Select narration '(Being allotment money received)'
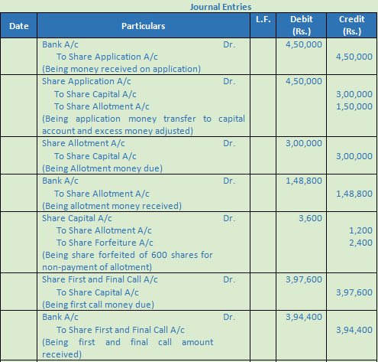Image resolution: width=378 pixels, height=362 pixels. tap(112, 206)
